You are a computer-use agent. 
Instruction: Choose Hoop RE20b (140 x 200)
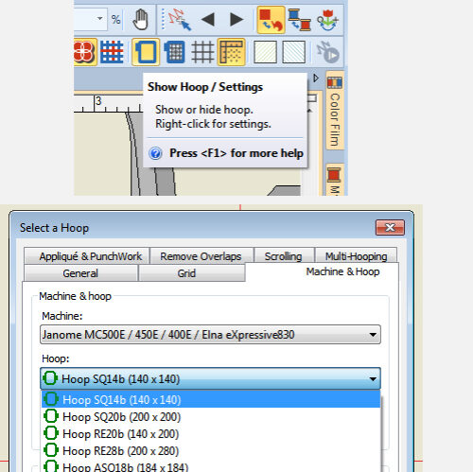point(211,434)
